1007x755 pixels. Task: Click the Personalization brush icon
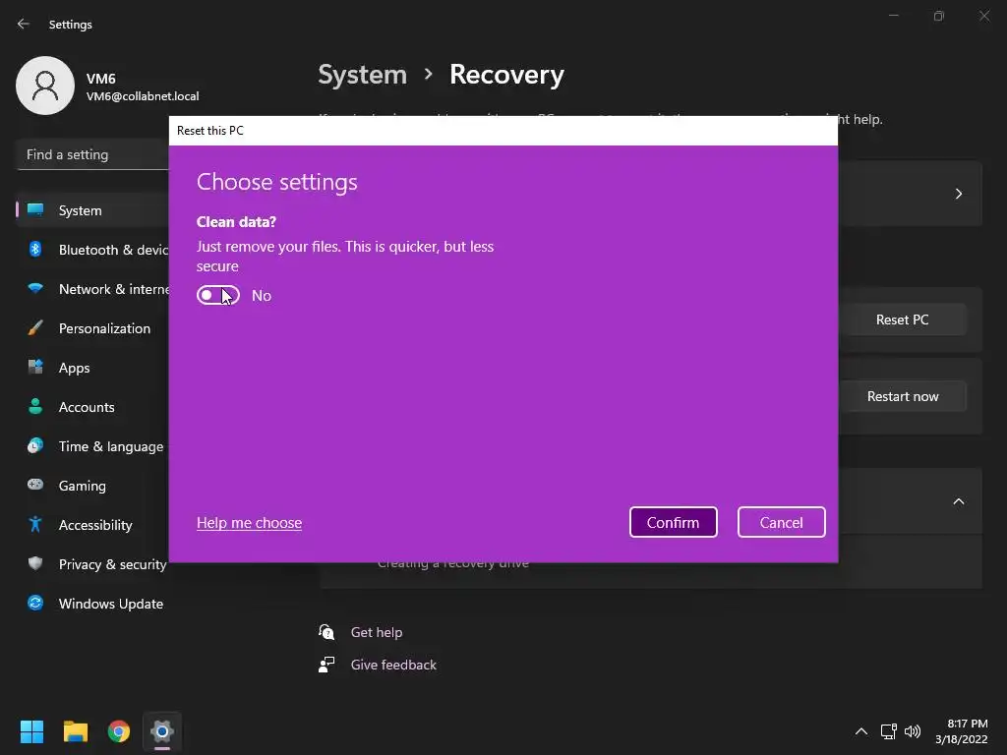(x=35, y=328)
